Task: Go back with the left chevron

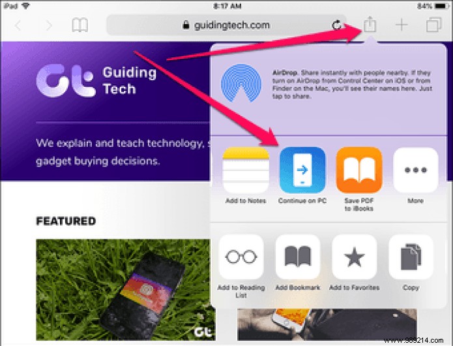Action: click(x=18, y=25)
